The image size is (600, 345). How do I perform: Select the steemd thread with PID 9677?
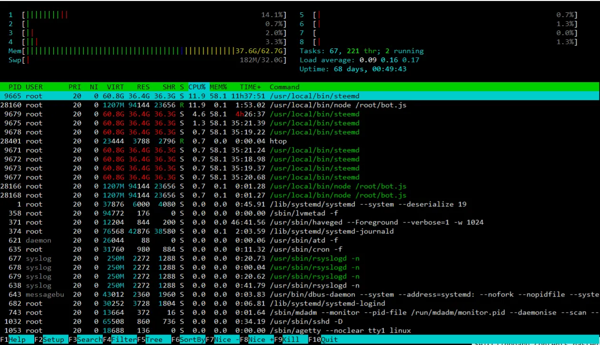tap(300, 177)
